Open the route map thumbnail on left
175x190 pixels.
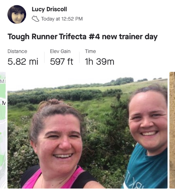(3, 130)
